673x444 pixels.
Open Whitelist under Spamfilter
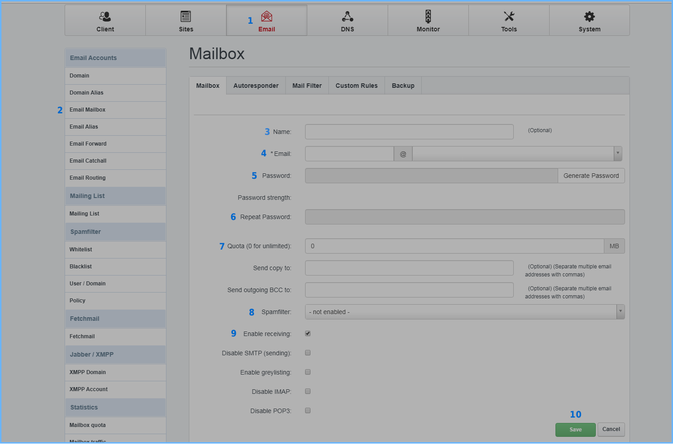click(115, 250)
